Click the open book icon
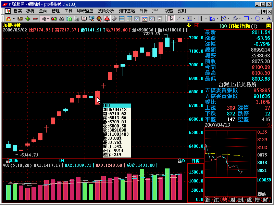This screenshot has height=205, width=274. point(84,19)
